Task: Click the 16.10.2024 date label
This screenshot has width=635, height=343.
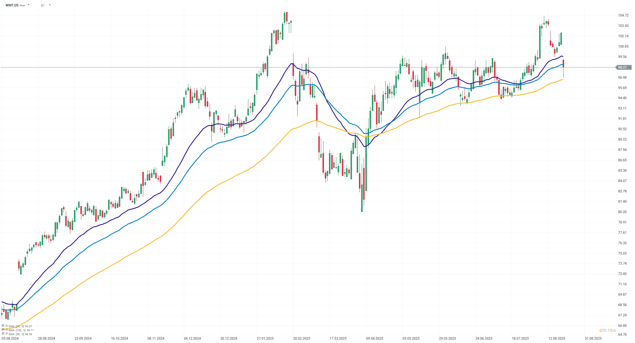Action: coord(119,339)
